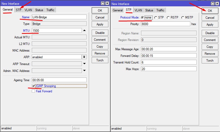220x132 pixels.
Task: Enable Fast Forward checkbox
Action: pos(33,91)
